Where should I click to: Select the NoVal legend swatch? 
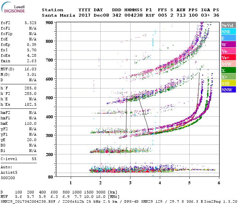228,25
